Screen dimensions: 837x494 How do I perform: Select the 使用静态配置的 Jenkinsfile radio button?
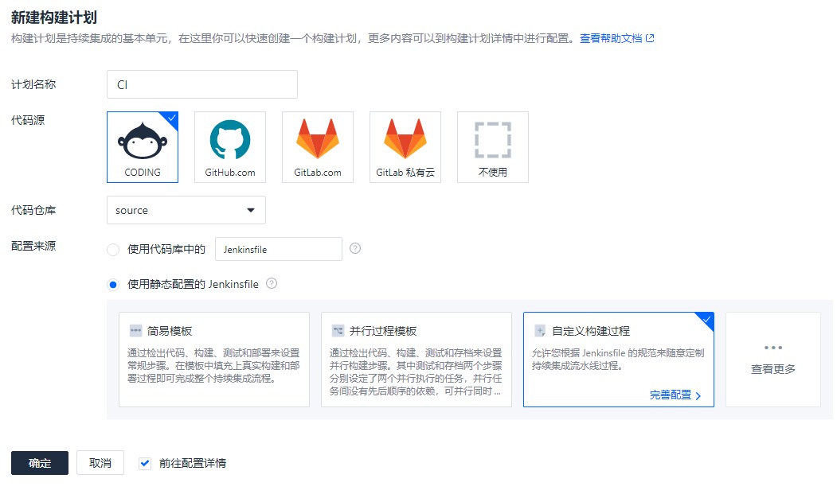click(x=113, y=284)
